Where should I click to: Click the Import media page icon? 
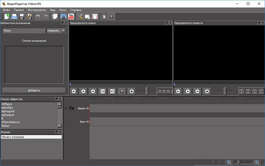[55, 16]
